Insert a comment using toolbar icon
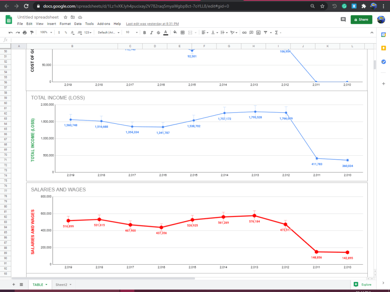The height and width of the screenshot is (292, 390). tap(251, 32)
